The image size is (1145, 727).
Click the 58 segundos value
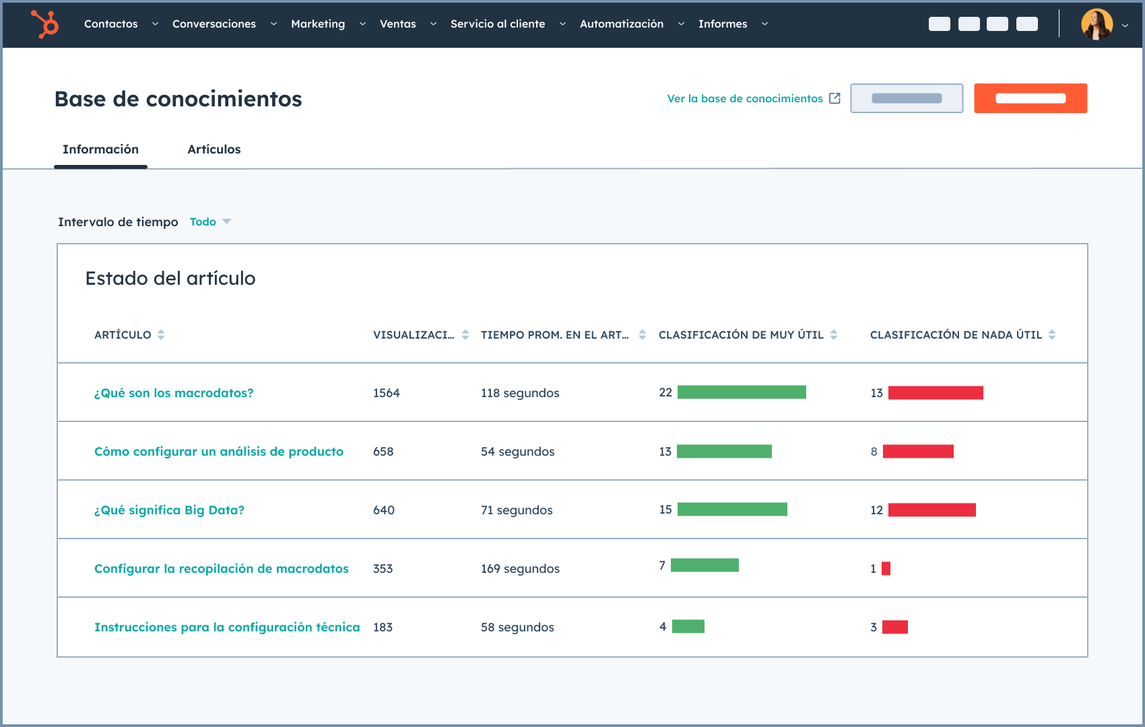tap(517, 627)
